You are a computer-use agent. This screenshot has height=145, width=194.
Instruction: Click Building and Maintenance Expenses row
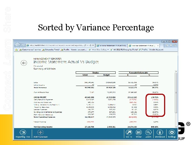coord(96,112)
